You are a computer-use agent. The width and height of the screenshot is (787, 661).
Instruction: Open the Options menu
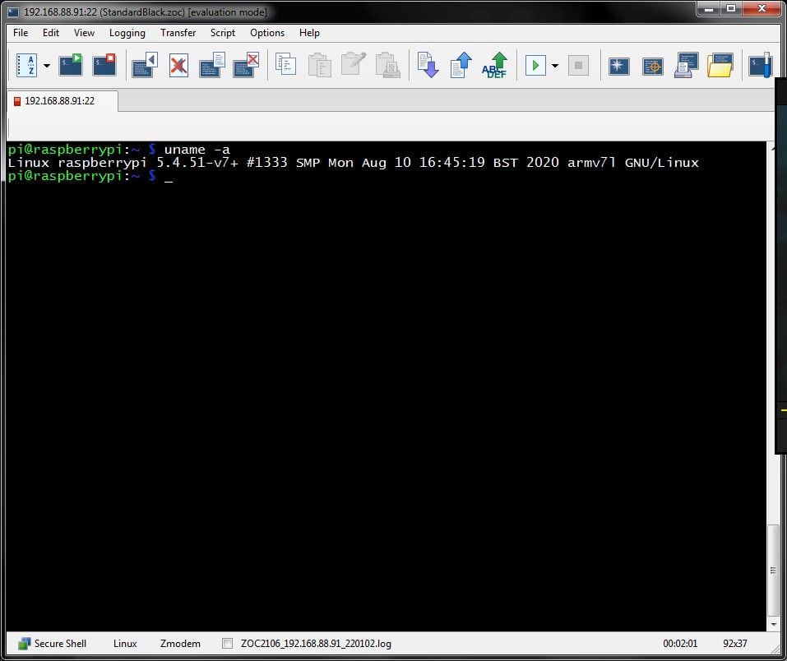point(267,33)
